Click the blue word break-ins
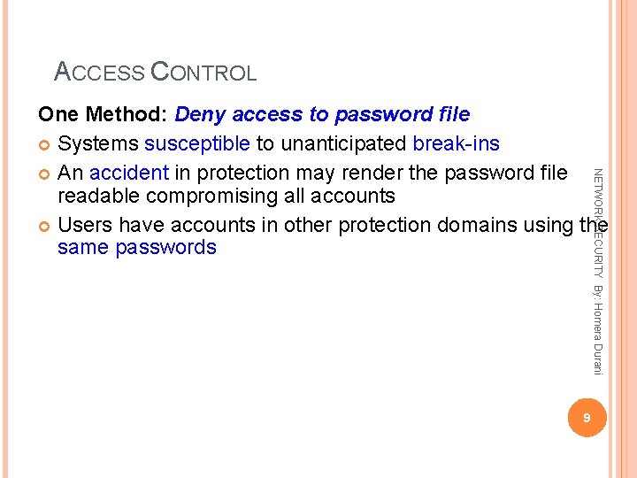 456,143
